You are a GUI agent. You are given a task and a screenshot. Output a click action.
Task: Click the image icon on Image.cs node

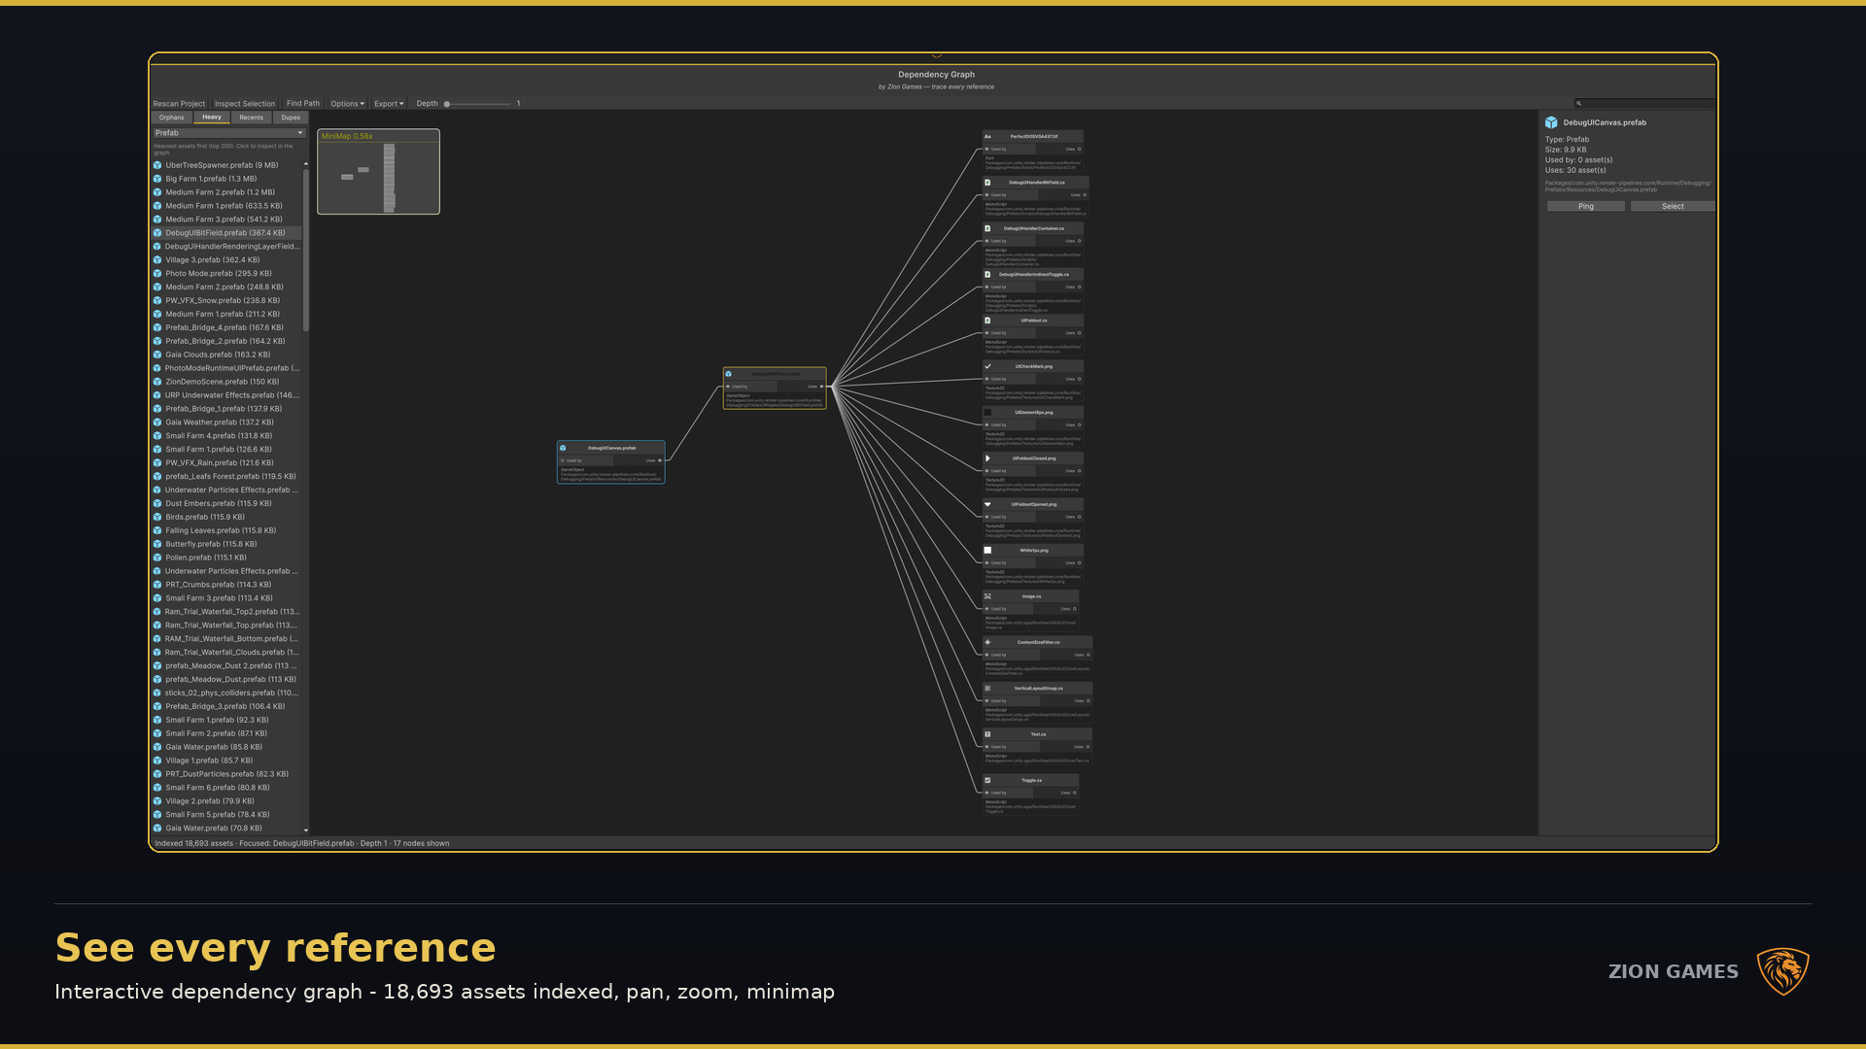point(988,596)
